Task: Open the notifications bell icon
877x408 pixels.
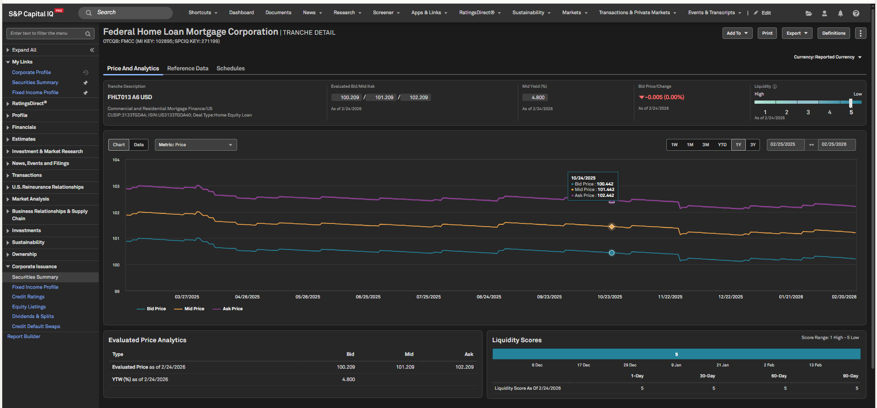Action: pos(840,13)
